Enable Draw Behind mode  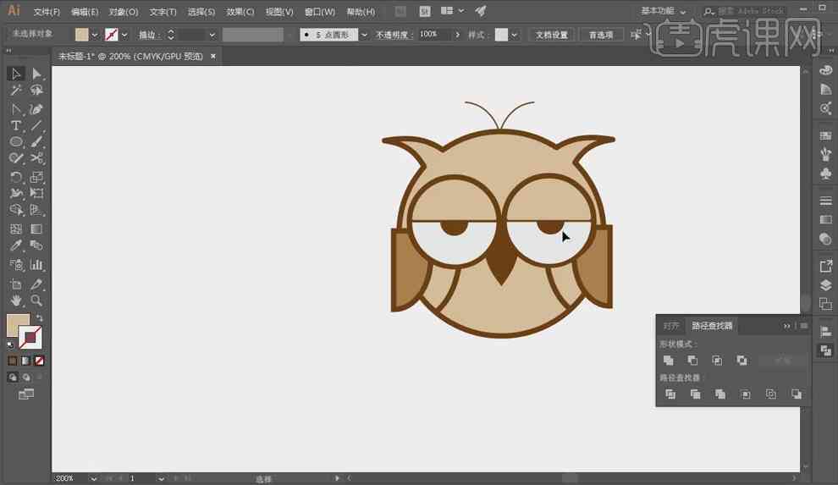(x=25, y=378)
